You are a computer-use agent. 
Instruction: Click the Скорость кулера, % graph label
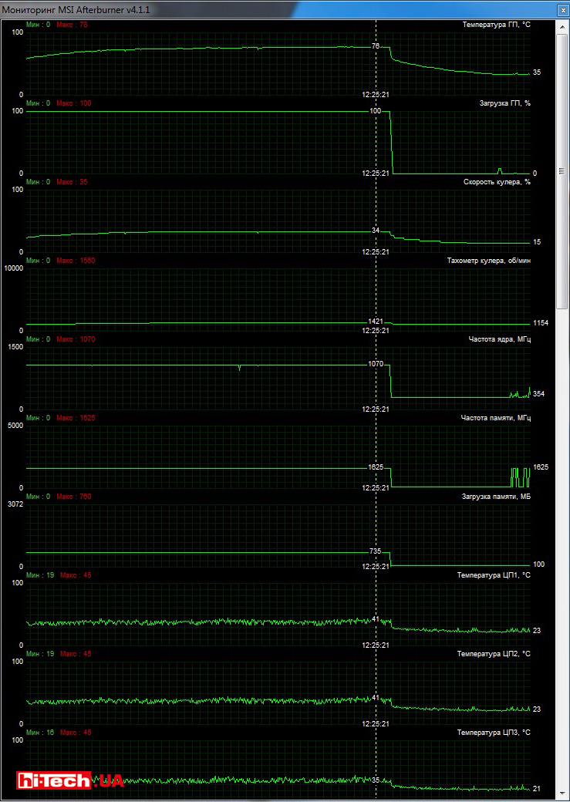(x=497, y=182)
